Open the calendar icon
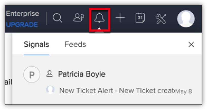 (x=140, y=18)
